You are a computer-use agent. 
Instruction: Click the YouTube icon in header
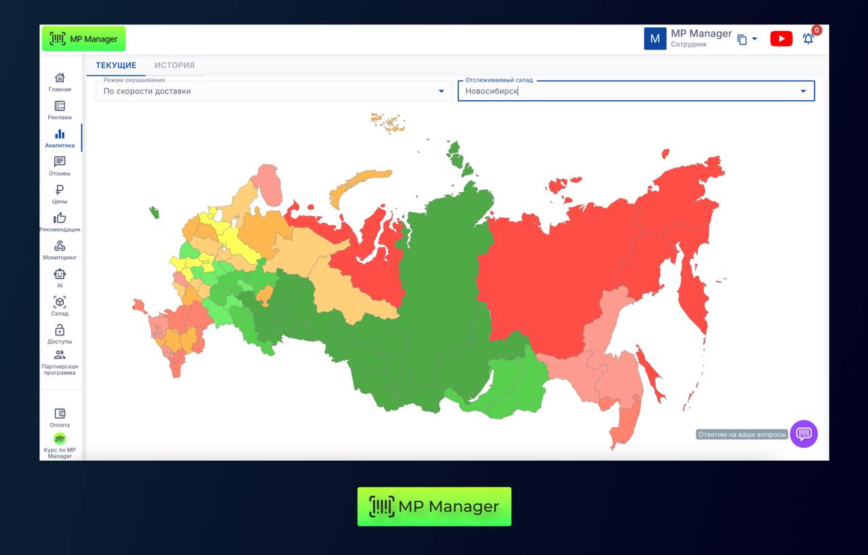point(781,39)
